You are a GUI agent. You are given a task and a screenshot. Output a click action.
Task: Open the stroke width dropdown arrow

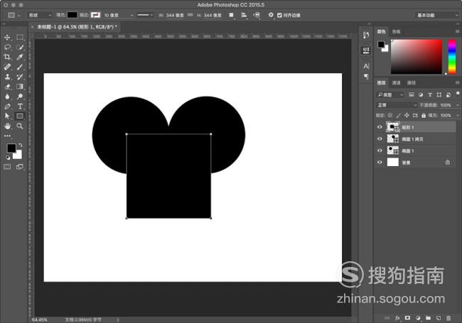click(x=131, y=15)
